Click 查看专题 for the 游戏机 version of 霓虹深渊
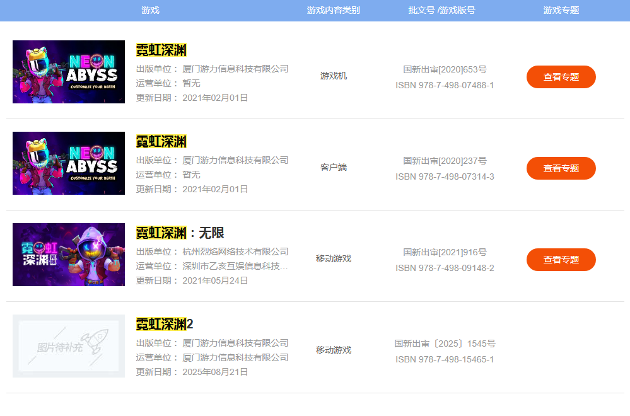This screenshot has width=630, height=416. (561, 77)
